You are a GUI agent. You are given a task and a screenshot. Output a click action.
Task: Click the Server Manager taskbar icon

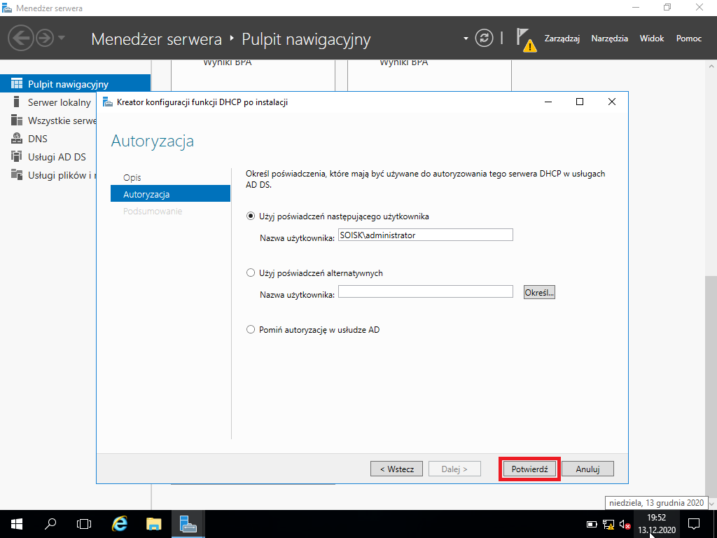click(x=188, y=524)
